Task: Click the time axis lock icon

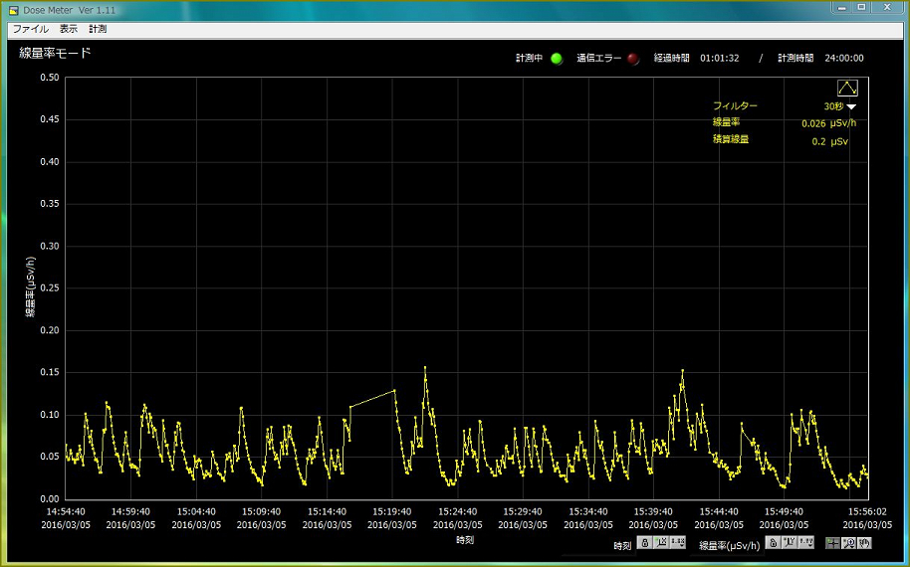Action: pyautogui.click(x=644, y=543)
